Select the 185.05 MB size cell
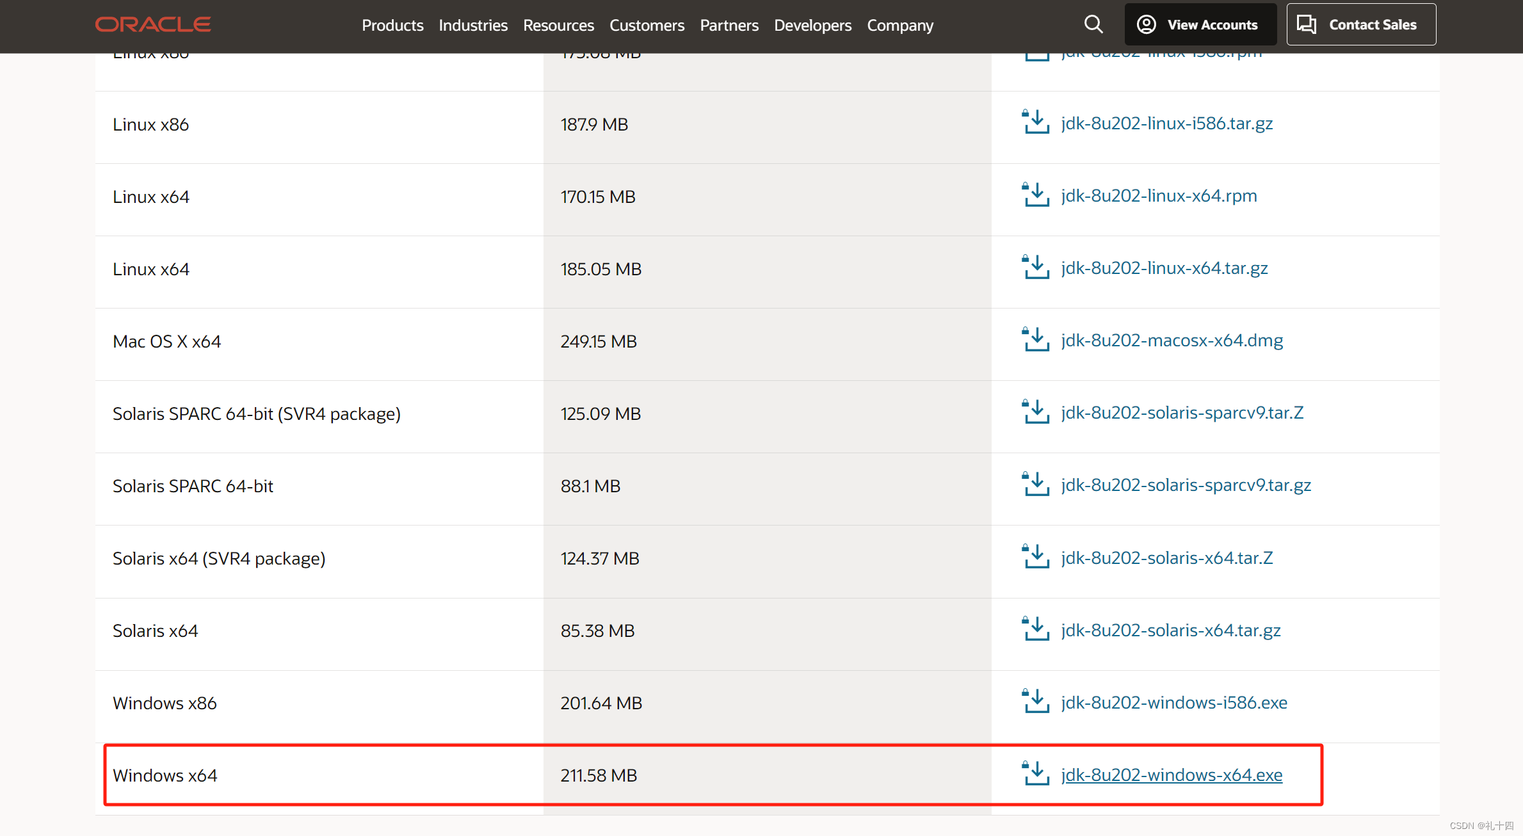The height and width of the screenshot is (836, 1523). pyautogui.click(x=768, y=272)
